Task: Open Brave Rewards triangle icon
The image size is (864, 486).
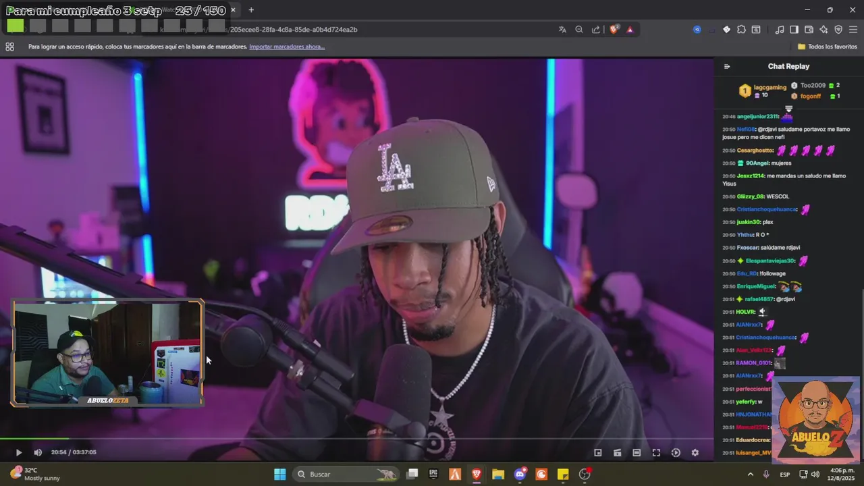Action: tap(630, 30)
